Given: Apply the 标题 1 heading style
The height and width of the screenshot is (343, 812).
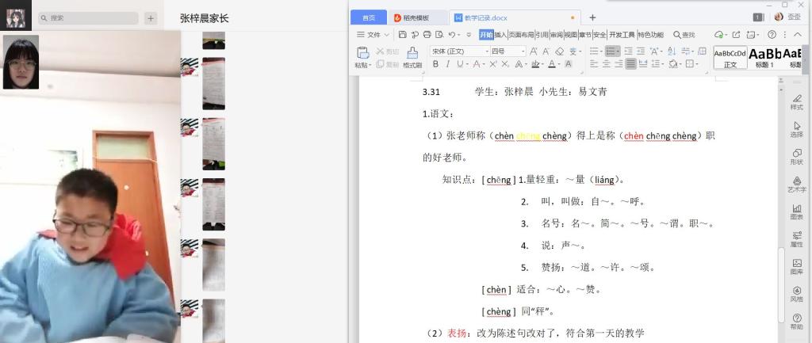Looking at the screenshot, I should point(764,57).
